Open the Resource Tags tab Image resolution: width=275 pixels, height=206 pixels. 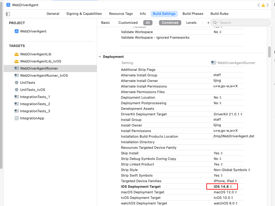point(121,14)
